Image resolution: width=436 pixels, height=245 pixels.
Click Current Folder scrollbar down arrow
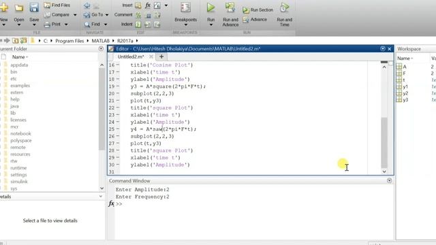(102, 188)
